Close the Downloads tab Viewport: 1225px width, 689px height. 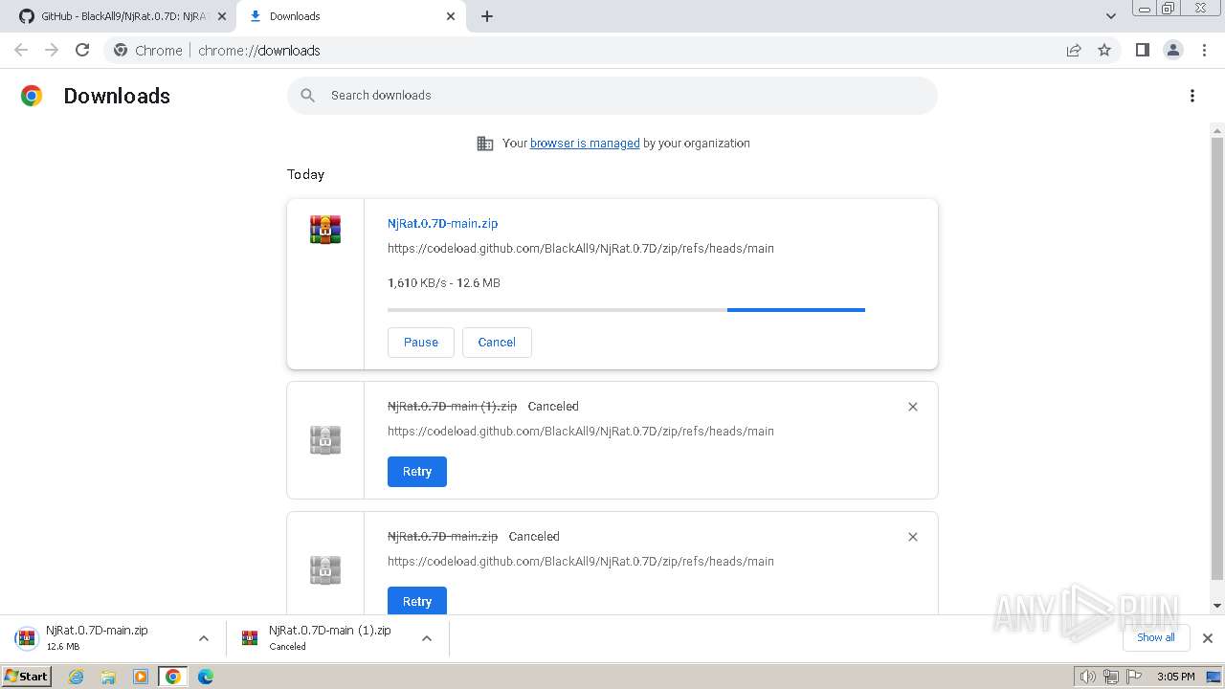pyautogui.click(x=451, y=16)
